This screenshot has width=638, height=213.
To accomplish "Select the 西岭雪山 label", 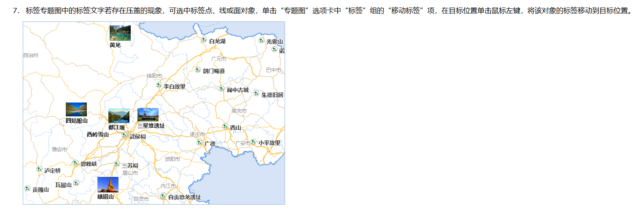I will click(98, 134).
